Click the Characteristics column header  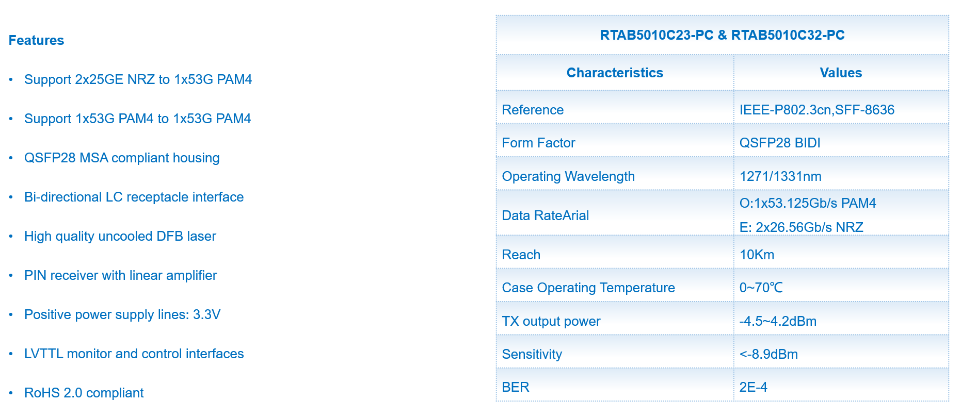point(615,73)
